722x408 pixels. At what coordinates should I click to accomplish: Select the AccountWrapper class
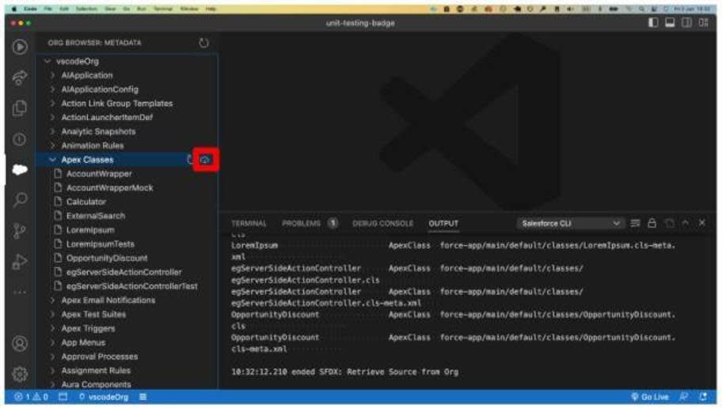(x=127, y=174)
